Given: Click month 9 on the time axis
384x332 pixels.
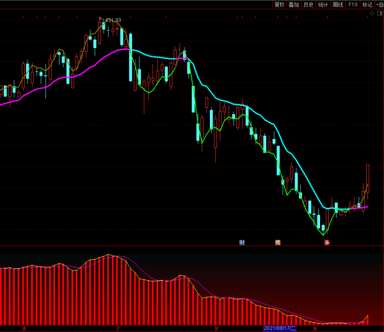Looking at the screenshot, I should (x=315, y=328).
